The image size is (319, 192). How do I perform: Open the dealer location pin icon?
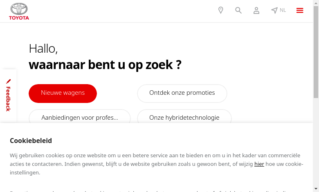coord(221,10)
